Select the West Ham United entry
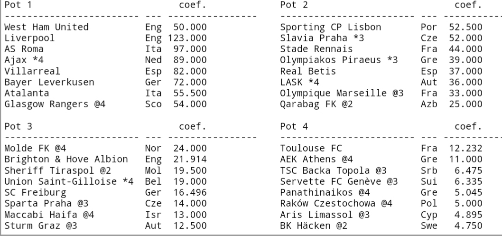This screenshot has height=236, width=502. pyautogui.click(x=46, y=27)
